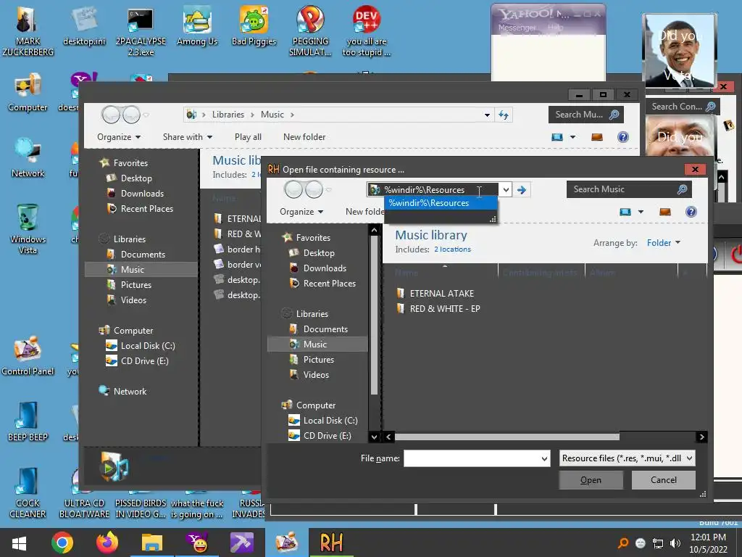Open the 2 locations link in dialog
Viewport: 742px width, 557px height.
click(452, 249)
